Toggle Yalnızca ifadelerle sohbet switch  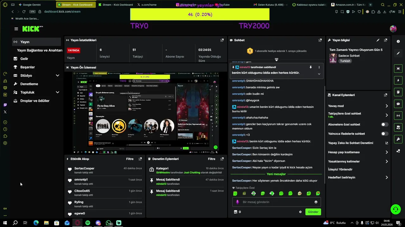point(385,134)
